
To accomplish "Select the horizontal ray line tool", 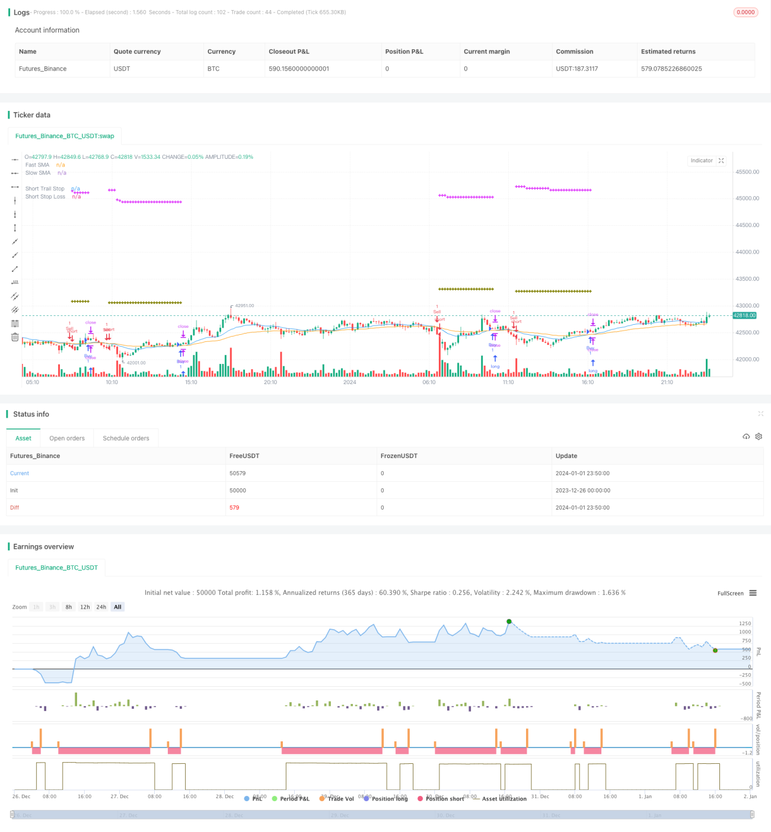I will pyautogui.click(x=15, y=173).
